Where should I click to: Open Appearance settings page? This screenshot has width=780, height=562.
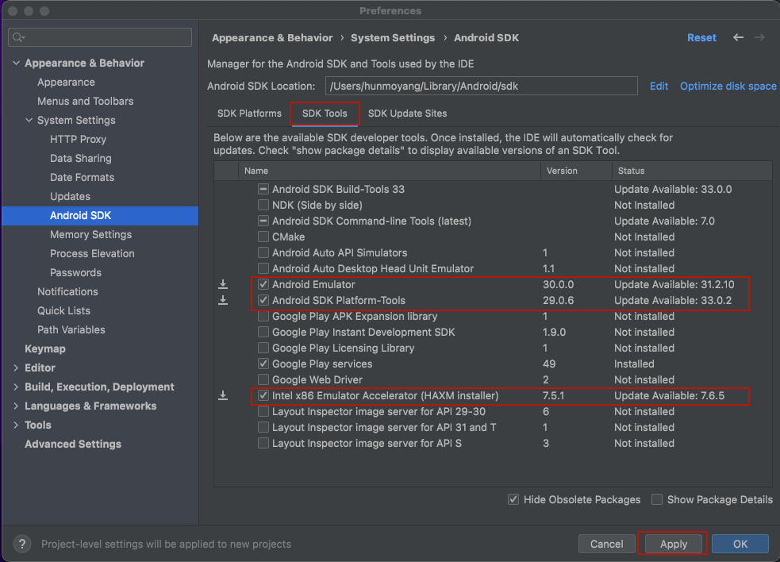pos(66,82)
